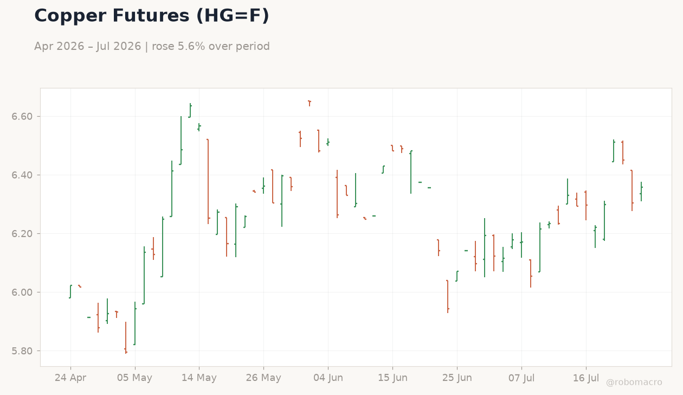Click the 6.00 y-axis label
This screenshot has height=395, width=683.
click(x=22, y=292)
